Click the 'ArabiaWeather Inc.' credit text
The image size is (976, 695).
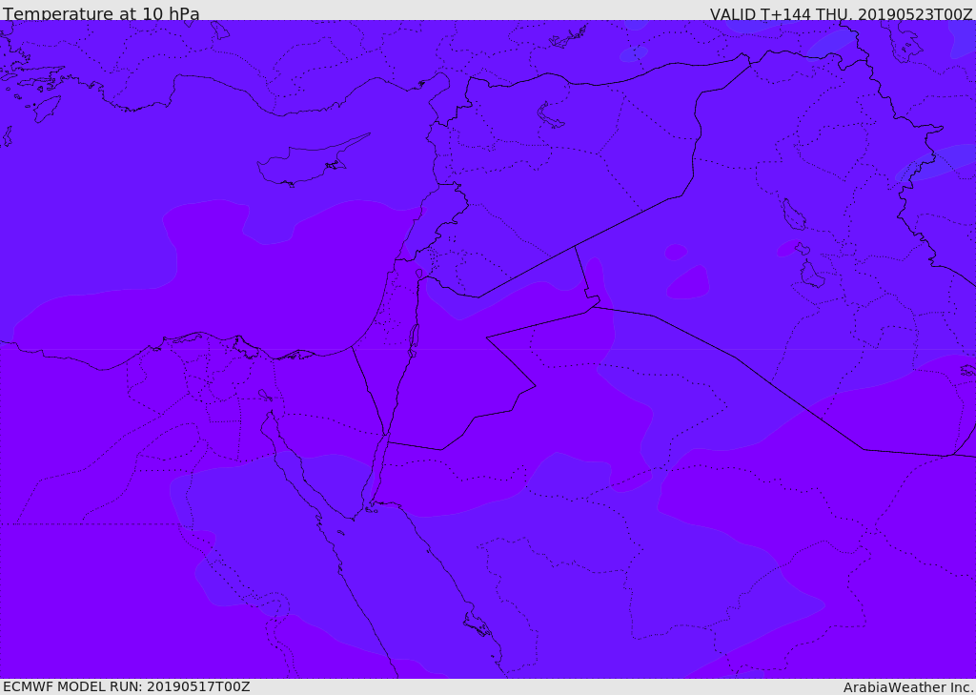tap(907, 687)
